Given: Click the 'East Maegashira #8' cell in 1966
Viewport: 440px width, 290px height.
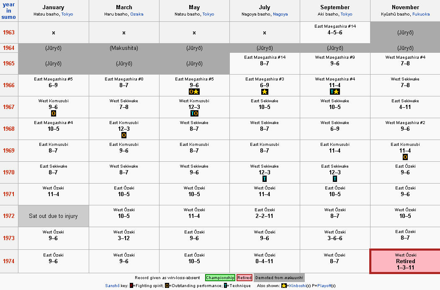Looking at the screenshot, I should pos(124,85).
